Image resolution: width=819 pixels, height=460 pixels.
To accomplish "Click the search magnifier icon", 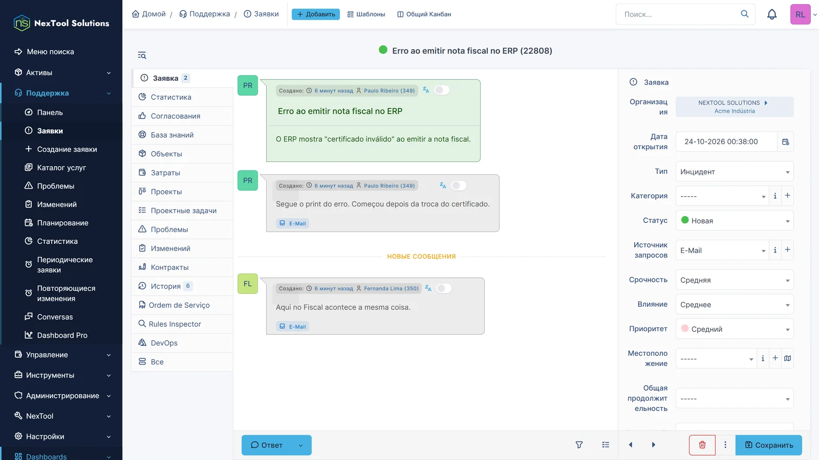I will coord(745,14).
